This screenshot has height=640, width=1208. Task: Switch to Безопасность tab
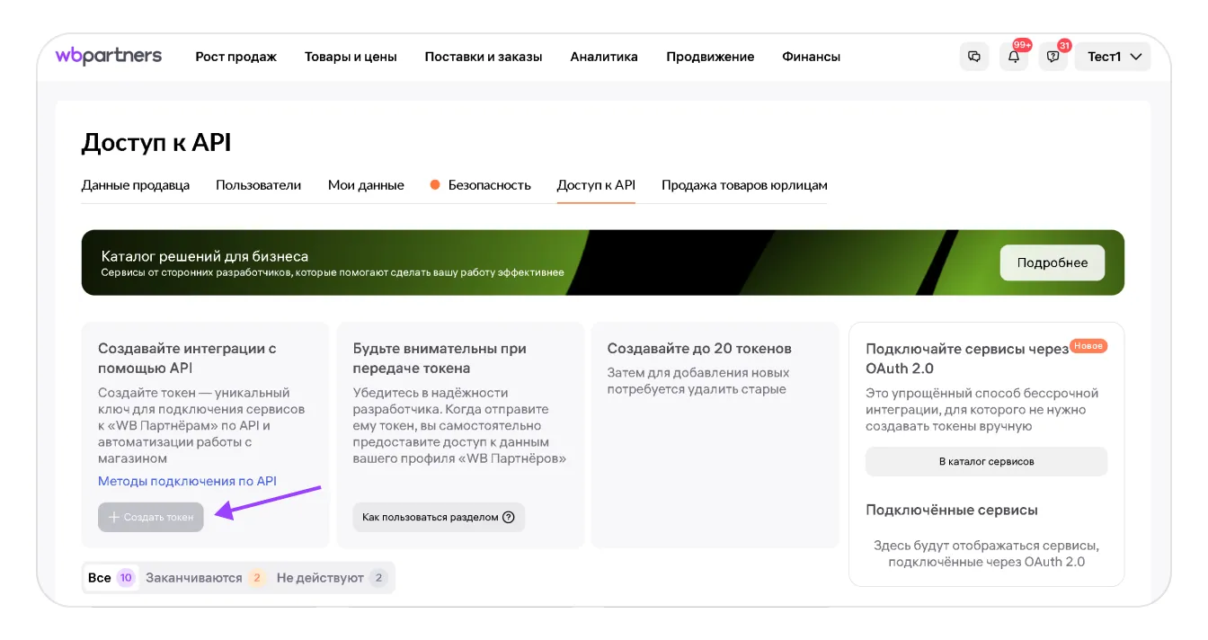tap(481, 185)
